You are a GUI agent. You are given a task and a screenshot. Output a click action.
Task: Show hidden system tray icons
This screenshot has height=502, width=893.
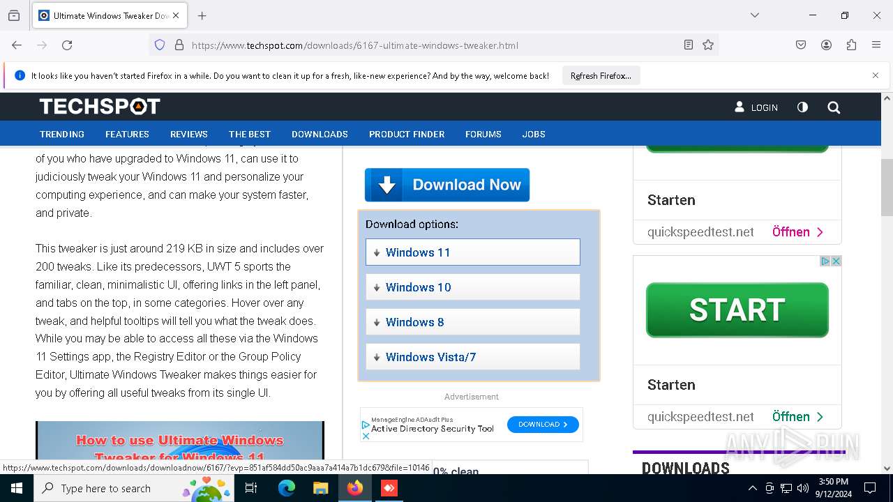(752, 488)
